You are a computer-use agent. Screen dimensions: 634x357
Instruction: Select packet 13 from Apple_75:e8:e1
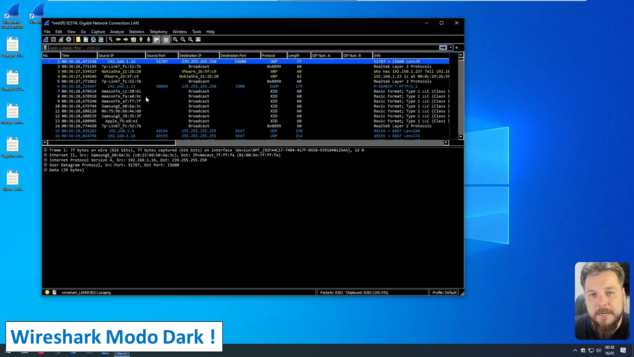click(x=246, y=121)
